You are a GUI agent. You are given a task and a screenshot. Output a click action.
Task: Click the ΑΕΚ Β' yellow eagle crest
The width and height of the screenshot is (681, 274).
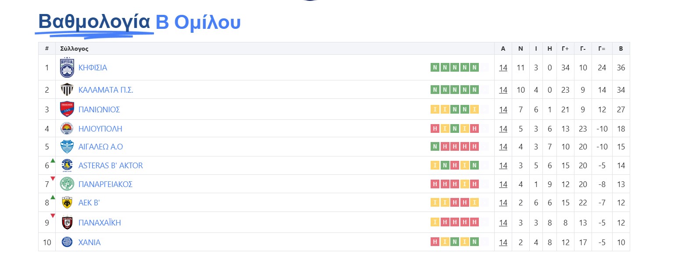(x=67, y=202)
